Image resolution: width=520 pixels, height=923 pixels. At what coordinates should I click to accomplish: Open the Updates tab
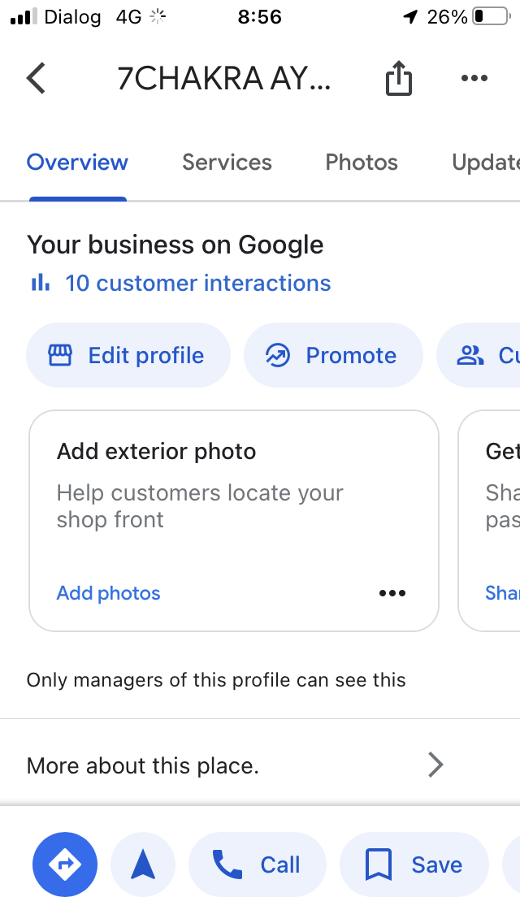pyautogui.click(x=485, y=162)
